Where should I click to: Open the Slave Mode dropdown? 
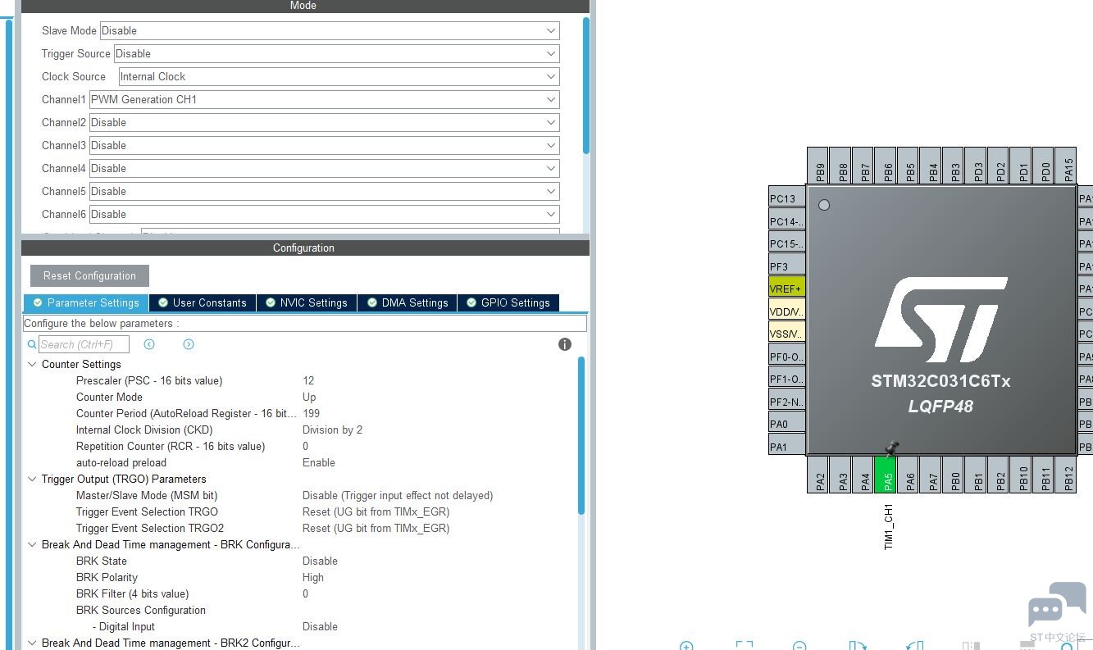click(x=330, y=30)
